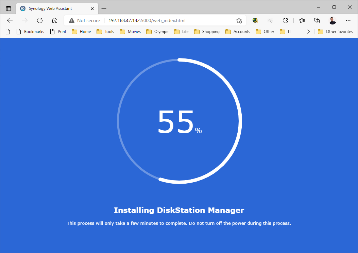Click the 55% installation progress ring

pyautogui.click(x=180, y=121)
